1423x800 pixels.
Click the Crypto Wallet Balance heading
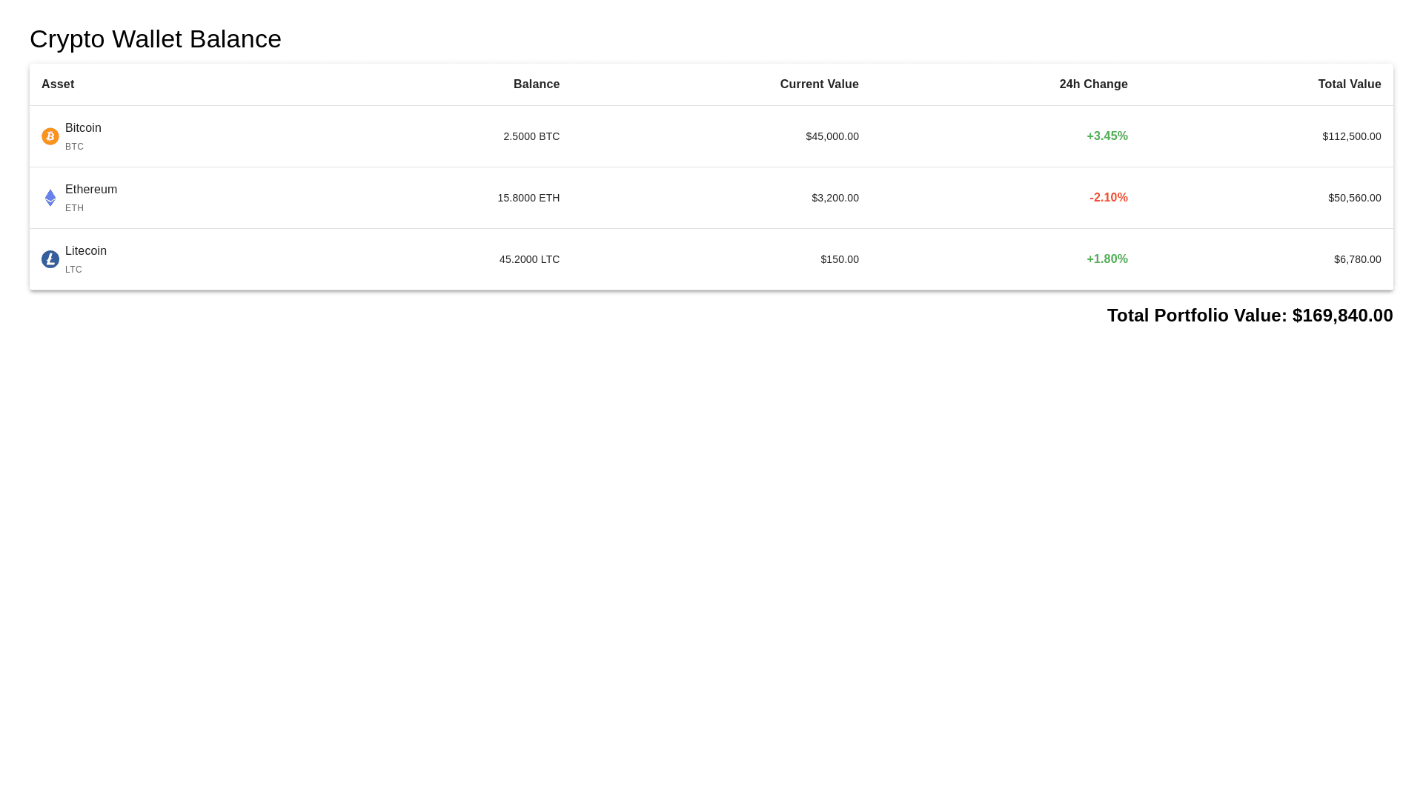pyautogui.click(x=156, y=39)
